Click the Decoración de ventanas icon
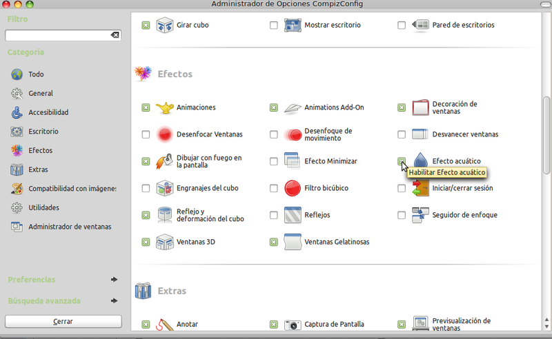 point(421,107)
